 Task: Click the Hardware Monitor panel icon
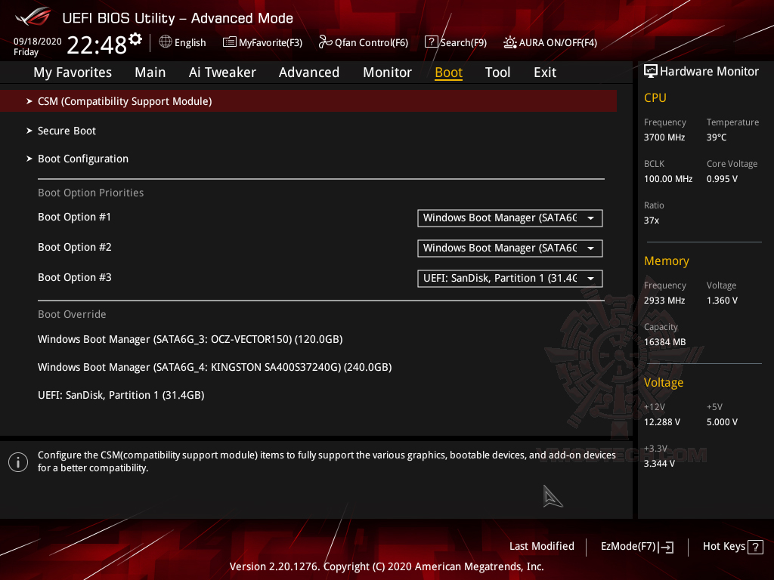(x=650, y=70)
